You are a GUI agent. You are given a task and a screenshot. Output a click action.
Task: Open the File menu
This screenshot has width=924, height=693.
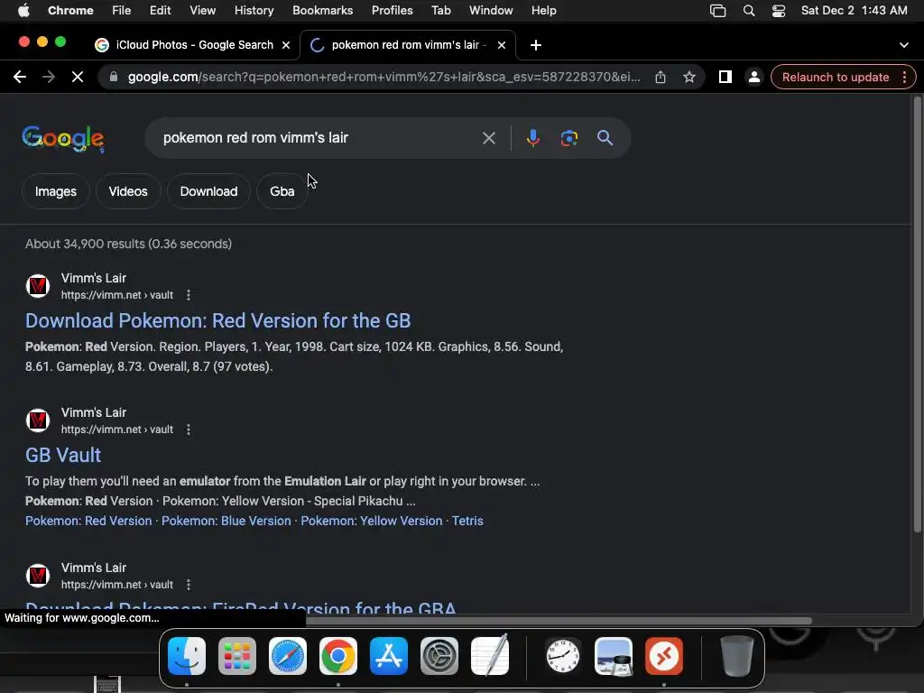[x=122, y=11]
